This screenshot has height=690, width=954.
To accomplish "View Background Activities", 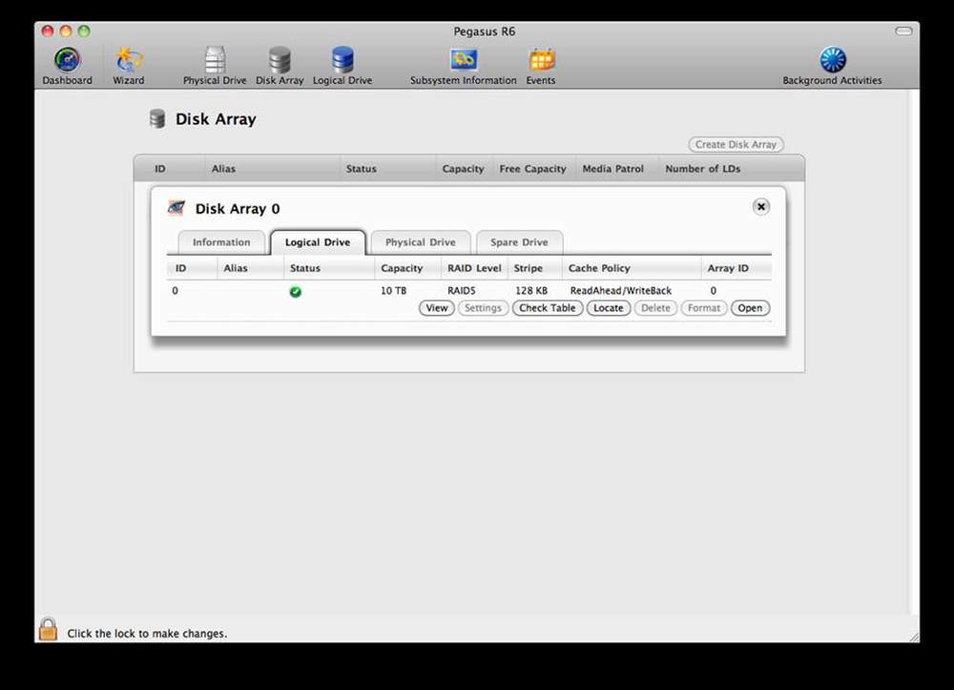I will (x=832, y=66).
